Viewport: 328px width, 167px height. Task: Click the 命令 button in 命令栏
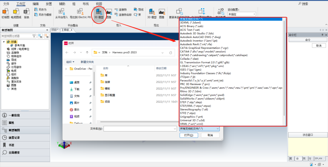[308, 40]
